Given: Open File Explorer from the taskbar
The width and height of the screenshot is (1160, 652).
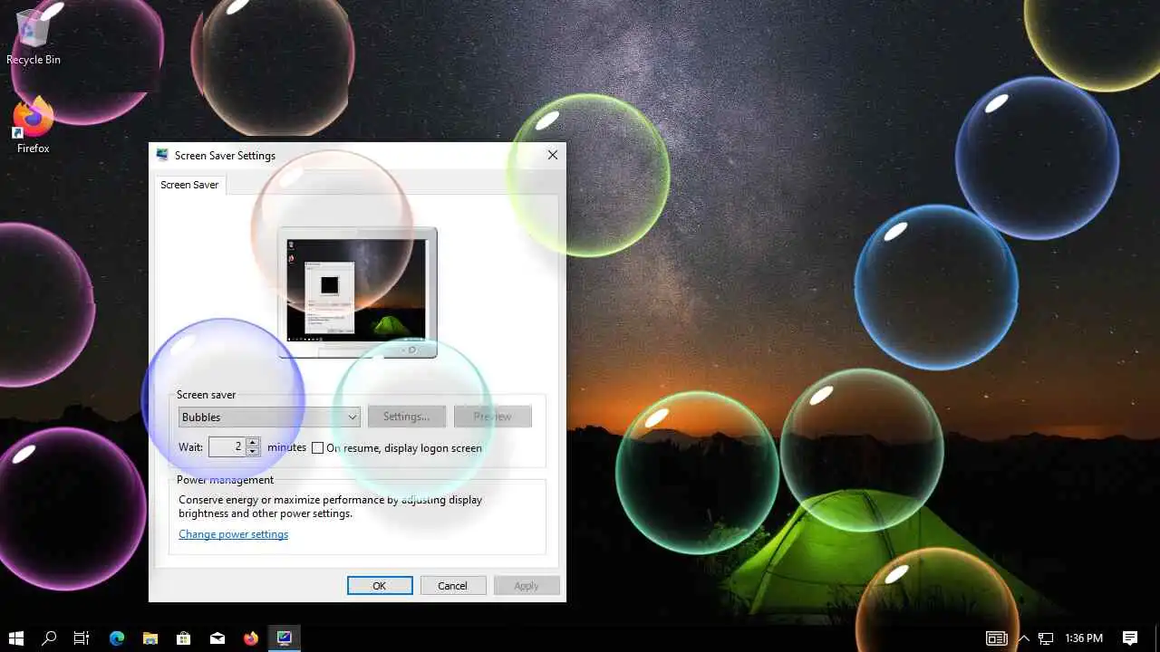Looking at the screenshot, I should (150, 638).
